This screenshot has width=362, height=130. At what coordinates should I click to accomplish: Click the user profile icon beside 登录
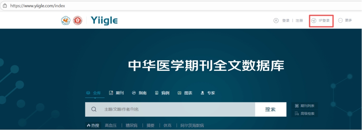click(x=276, y=20)
